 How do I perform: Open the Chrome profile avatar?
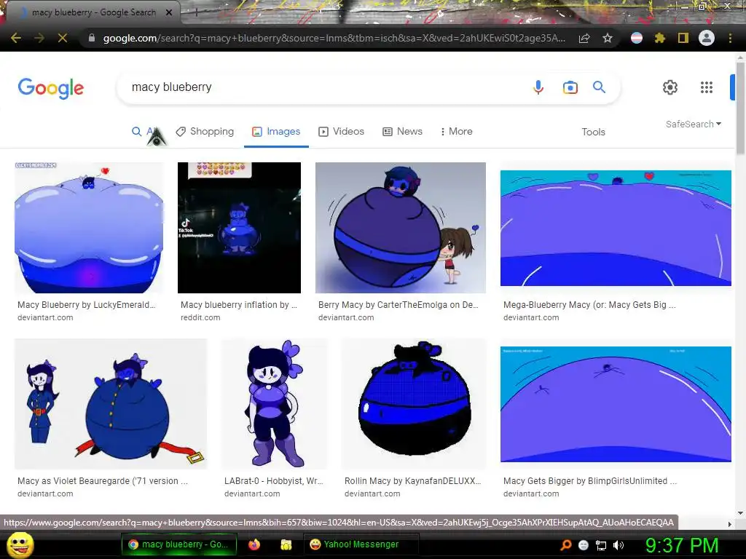pyautogui.click(x=707, y=38)
